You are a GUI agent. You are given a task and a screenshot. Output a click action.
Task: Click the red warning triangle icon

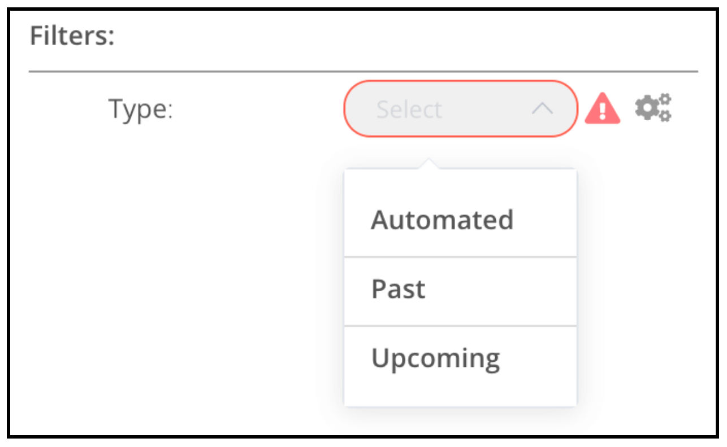pos(602,109)
